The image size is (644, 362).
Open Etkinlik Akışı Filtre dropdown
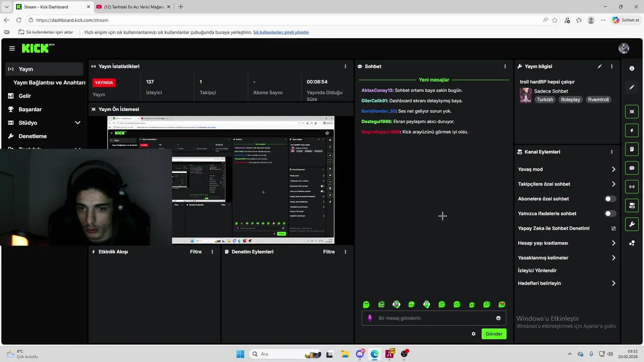[196, 252]
